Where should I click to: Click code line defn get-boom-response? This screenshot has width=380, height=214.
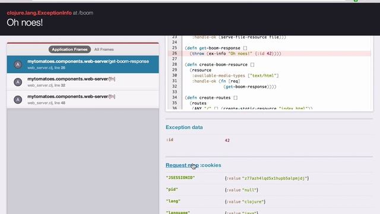[x=216, y=48]
